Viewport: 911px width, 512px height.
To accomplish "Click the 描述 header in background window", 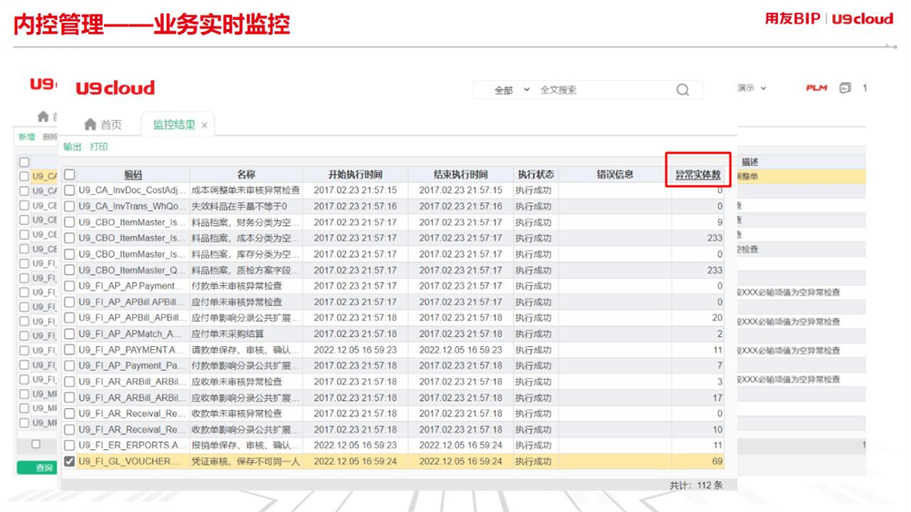I will point(750,162).
